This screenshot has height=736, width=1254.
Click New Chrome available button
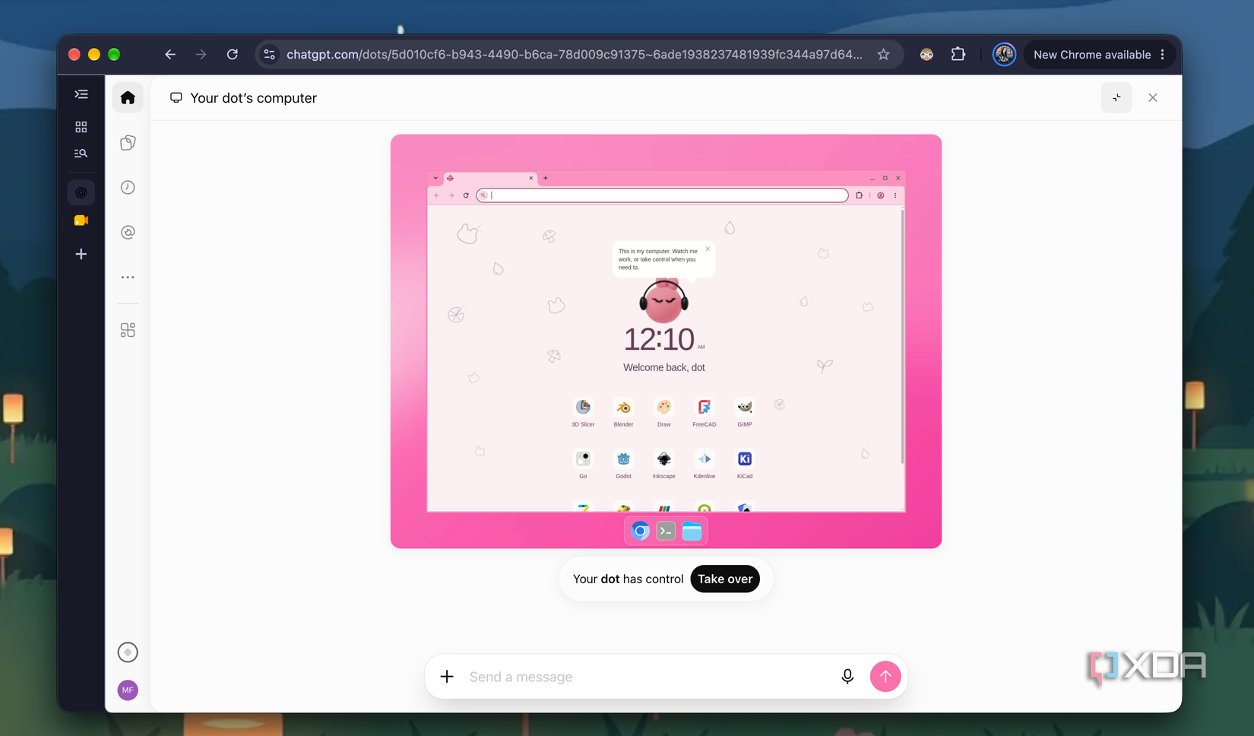[x=1099, y=55]
